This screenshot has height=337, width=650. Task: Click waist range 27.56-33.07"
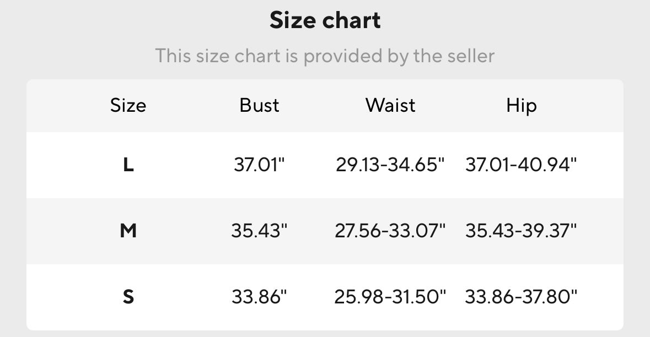pos(390,231)
